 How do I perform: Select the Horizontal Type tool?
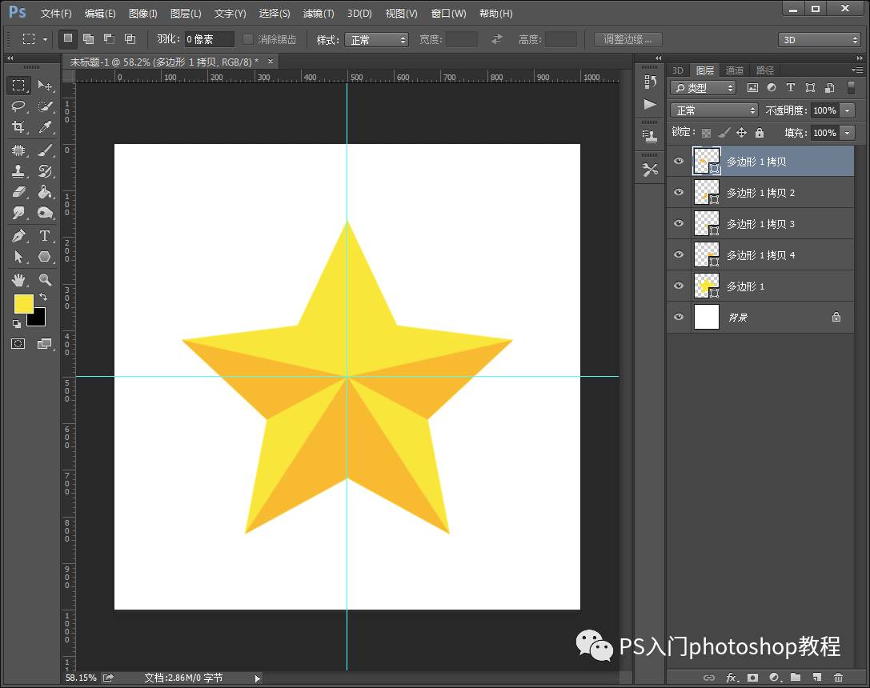coord(45,236)
